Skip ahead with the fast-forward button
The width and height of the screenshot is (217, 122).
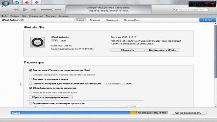pos(34,9)
